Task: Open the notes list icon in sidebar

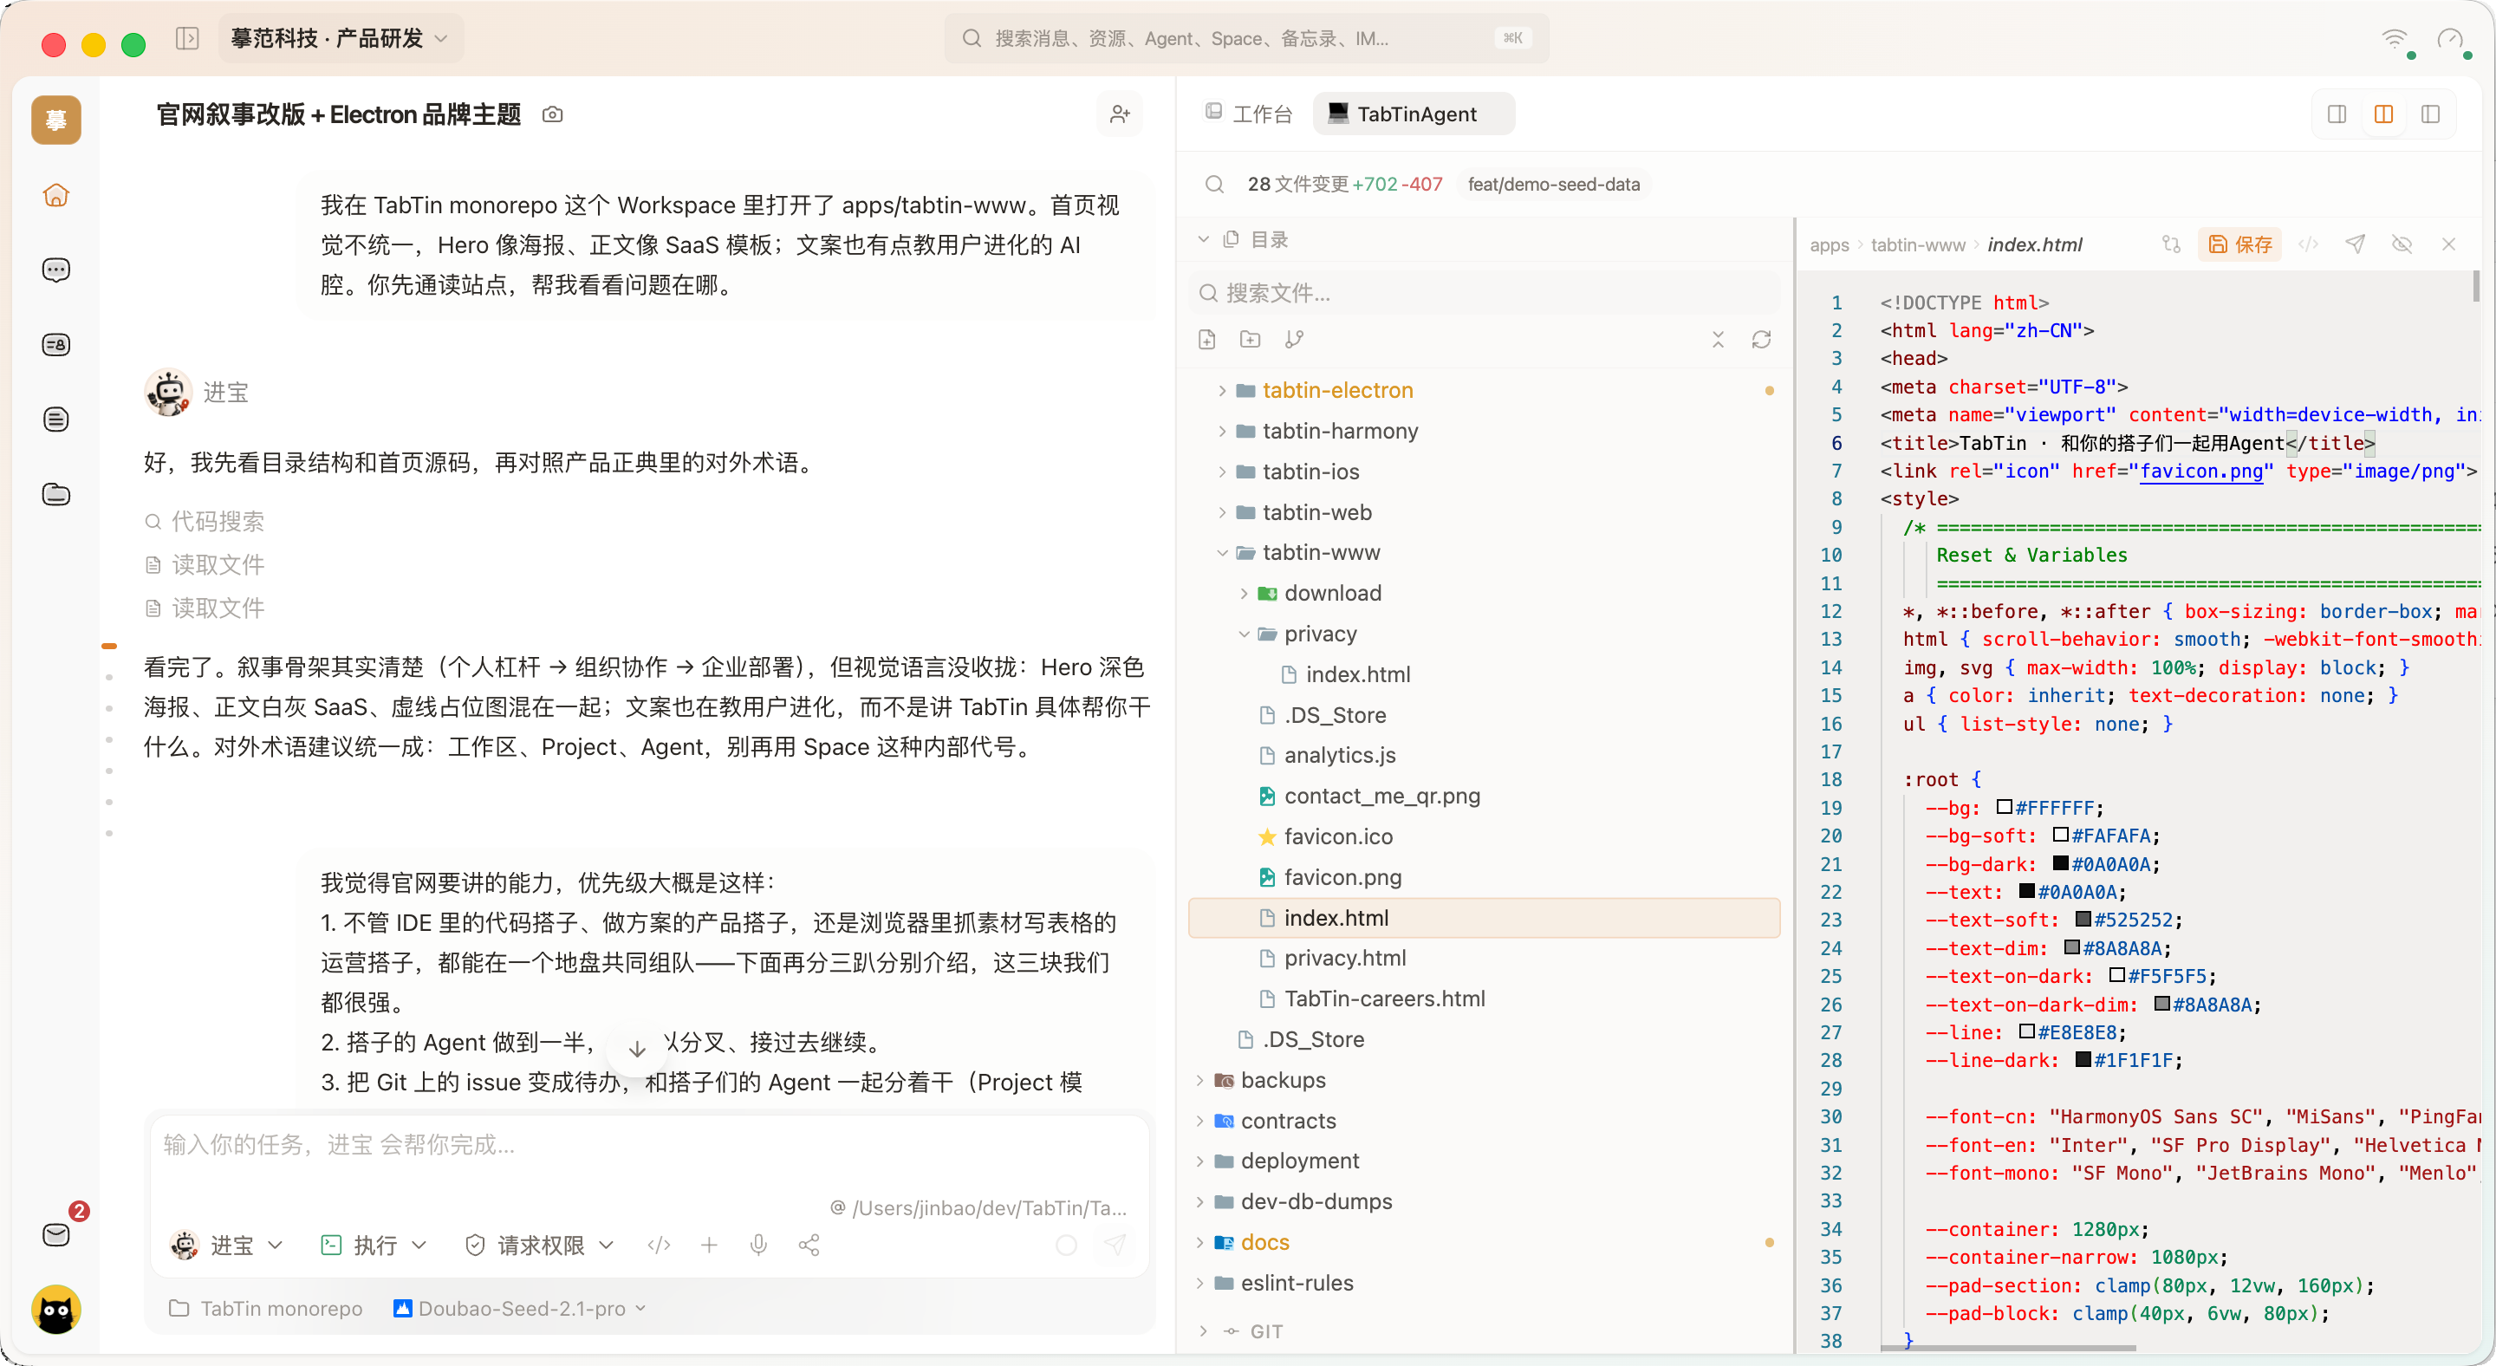Action: click(55, 420)
